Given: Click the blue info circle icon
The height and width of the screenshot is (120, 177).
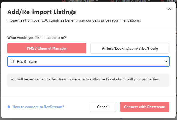Looking at the screenshot, I should [x=9, y=107].
